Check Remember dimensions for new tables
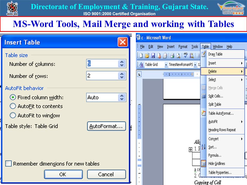The image size is (247, 185). click(x=8, y=163)
